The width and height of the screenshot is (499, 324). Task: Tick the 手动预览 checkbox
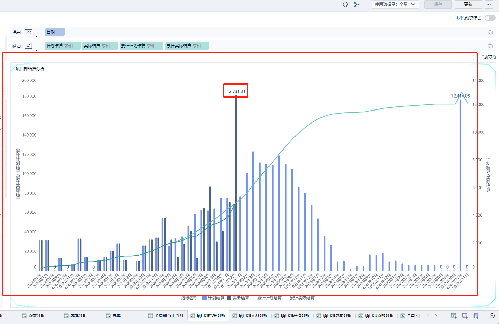coord(475,57)
